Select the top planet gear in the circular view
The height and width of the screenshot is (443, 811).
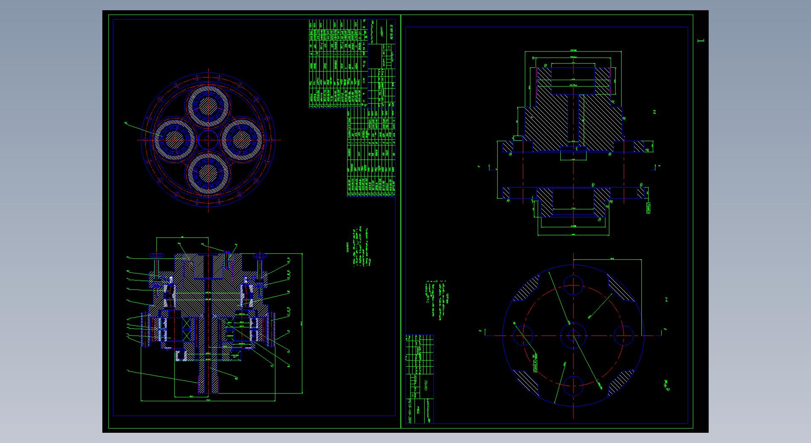pyautogui.click(x=209, y=105)
